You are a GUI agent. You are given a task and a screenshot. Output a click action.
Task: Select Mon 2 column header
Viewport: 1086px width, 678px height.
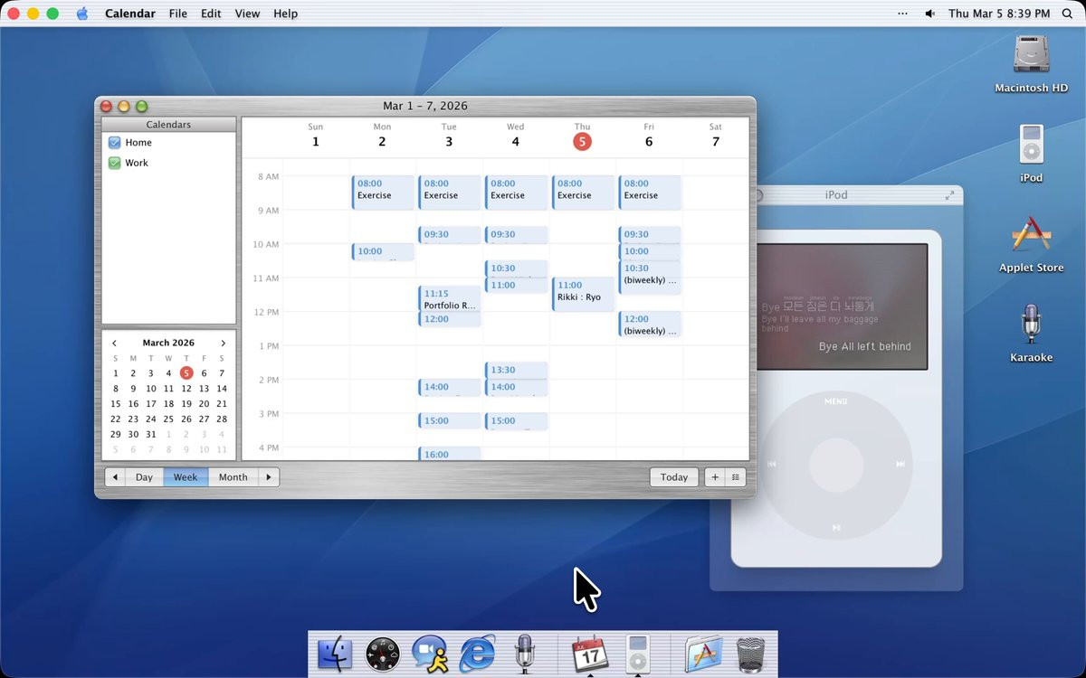[382, 137]
